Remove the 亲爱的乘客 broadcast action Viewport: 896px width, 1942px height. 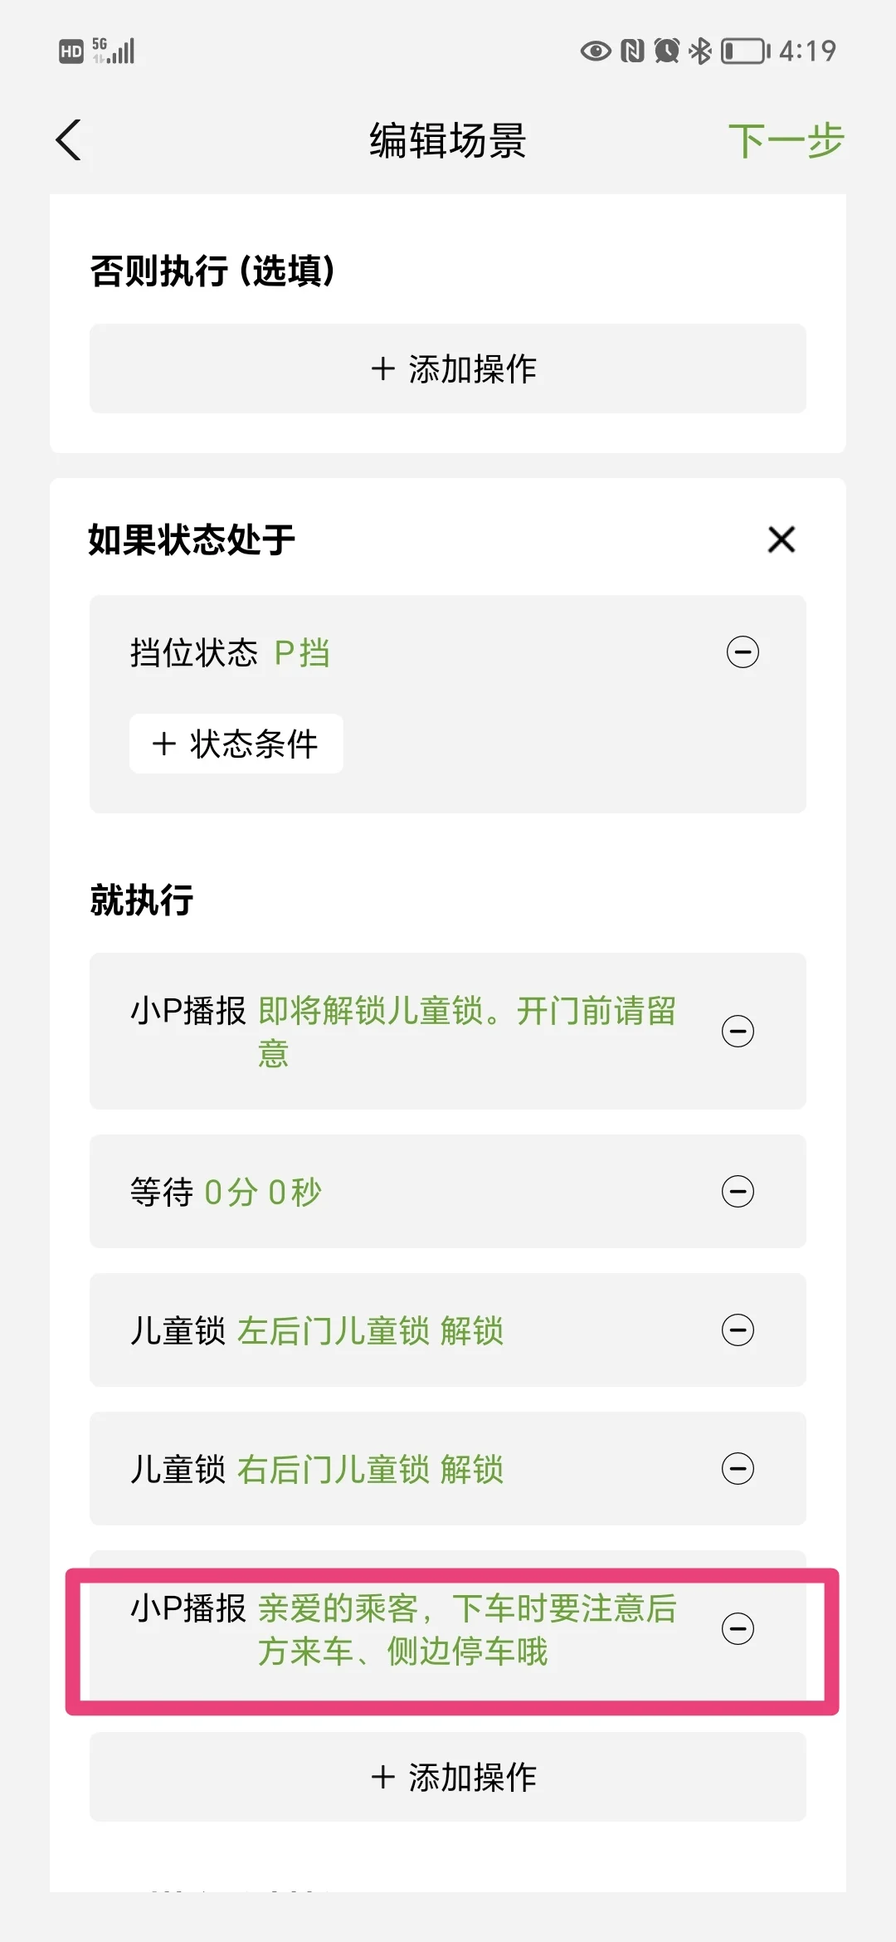click(738, 1628)
